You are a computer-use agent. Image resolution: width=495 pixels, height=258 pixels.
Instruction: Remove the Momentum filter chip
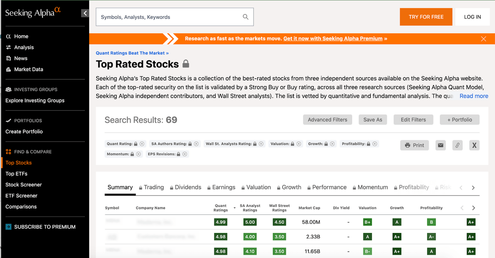[x=138, y=154]
